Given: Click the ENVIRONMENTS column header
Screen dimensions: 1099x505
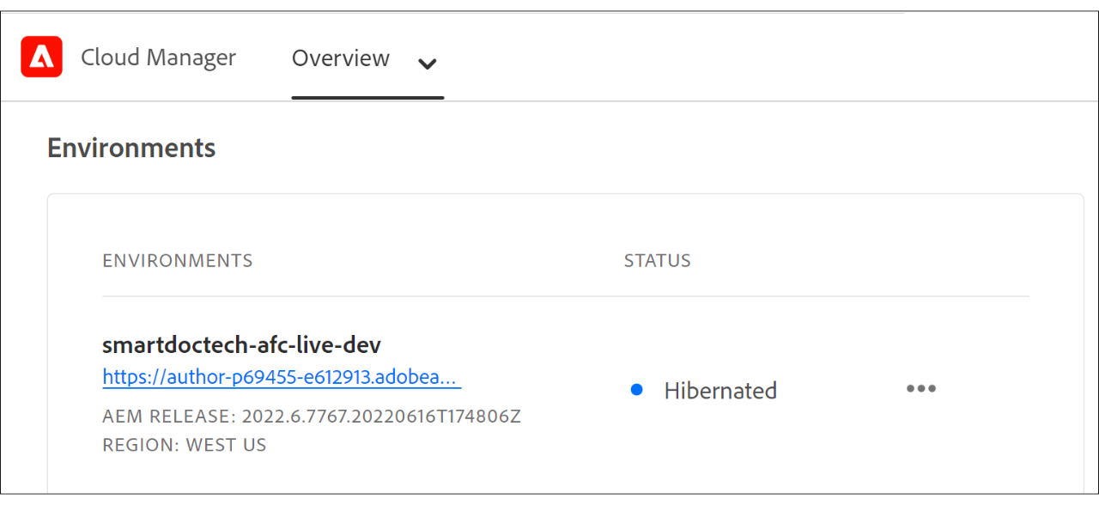Looking at the screenshot, I should coord(177,260).
